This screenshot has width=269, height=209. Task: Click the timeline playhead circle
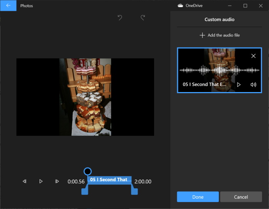(87, 171)
